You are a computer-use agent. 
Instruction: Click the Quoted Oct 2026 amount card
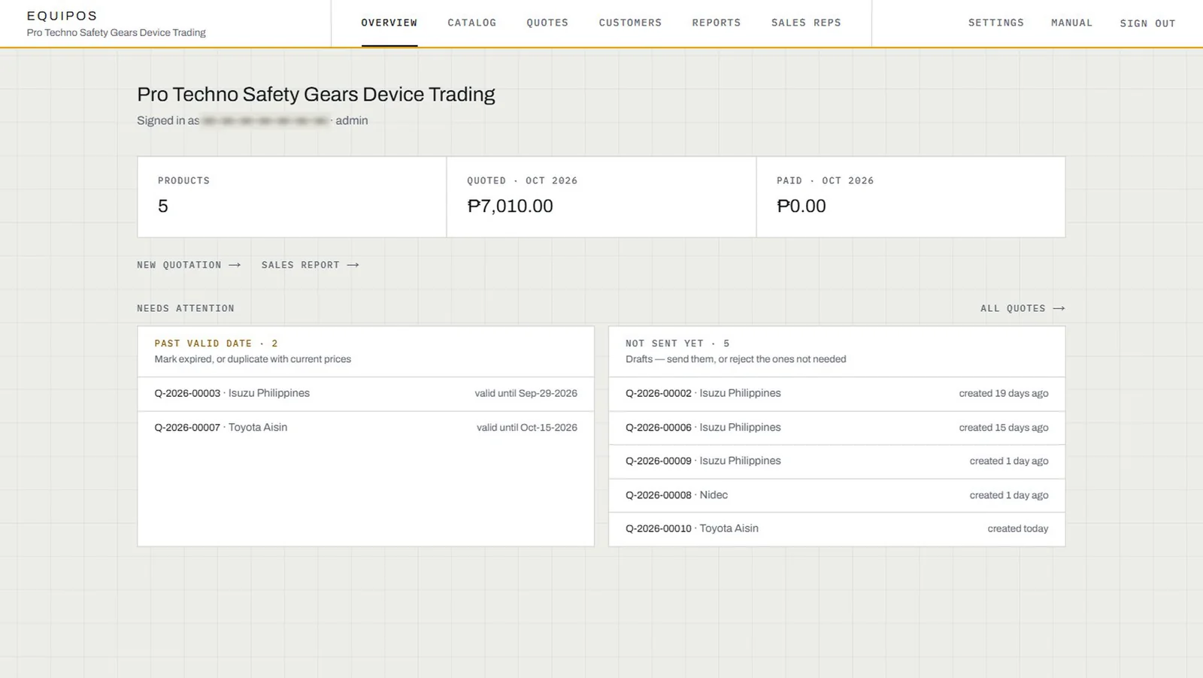click(601, 197)
